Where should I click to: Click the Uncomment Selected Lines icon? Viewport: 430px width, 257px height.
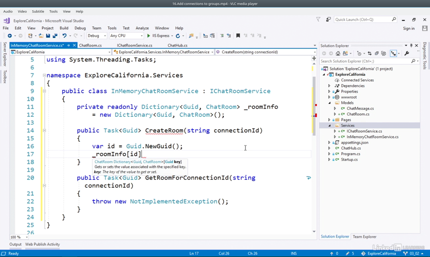click(229, 36)
